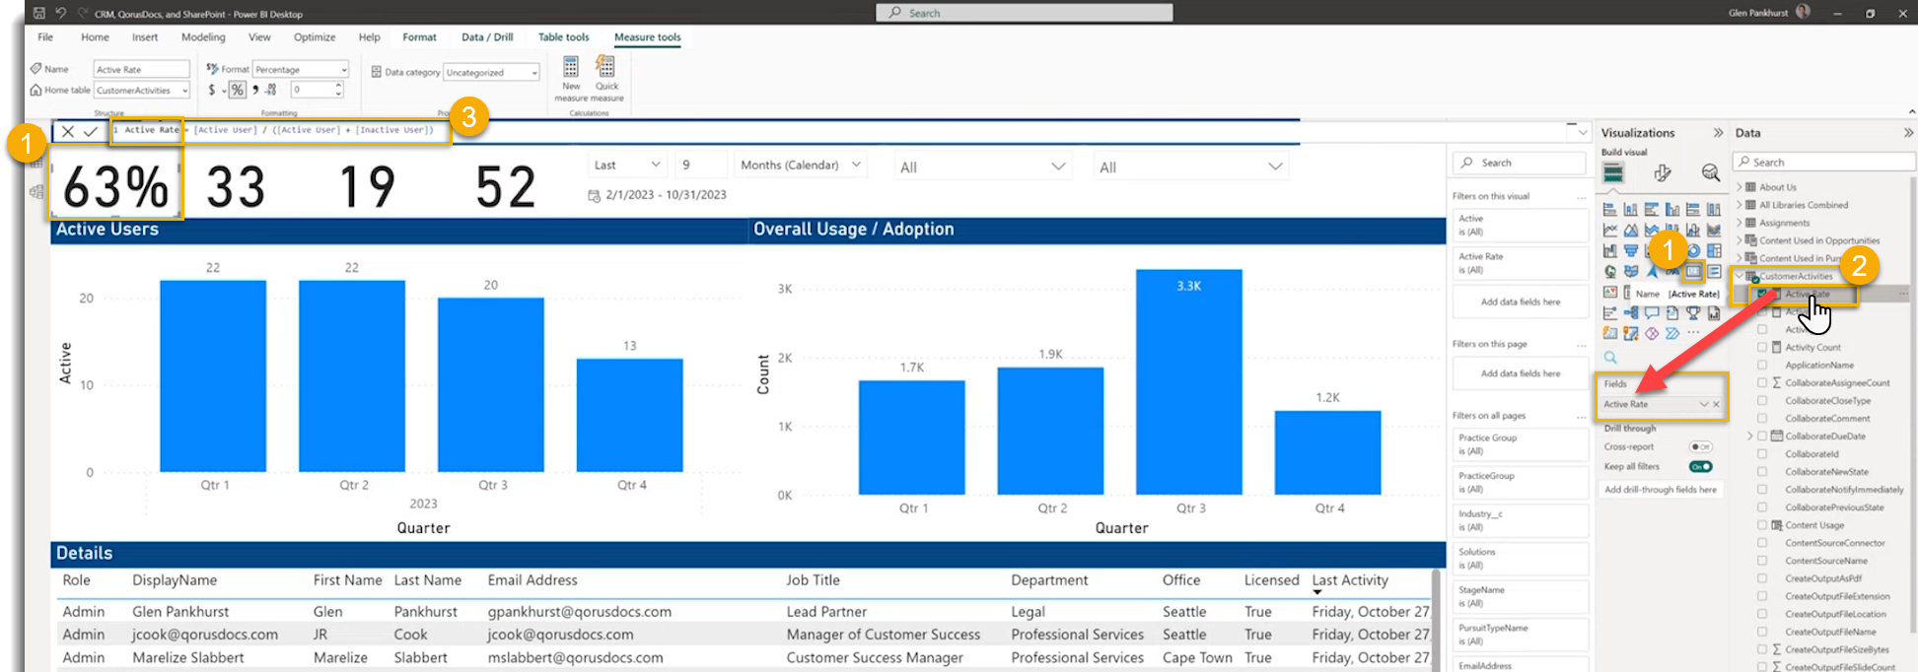
Task: Cancel the formula edit with X icon
Action: click(67, 131)
